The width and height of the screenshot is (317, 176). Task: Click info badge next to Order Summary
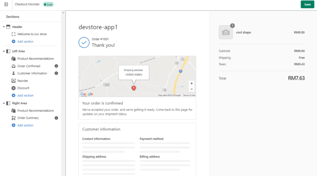tap(56, 118)
